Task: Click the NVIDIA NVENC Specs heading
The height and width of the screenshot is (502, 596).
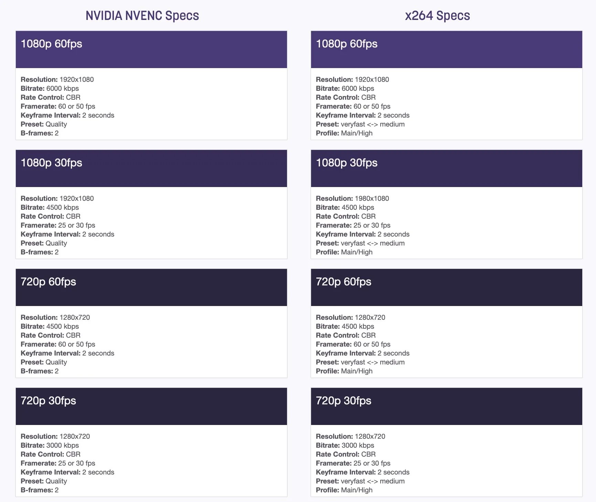Action: [142, 16]
